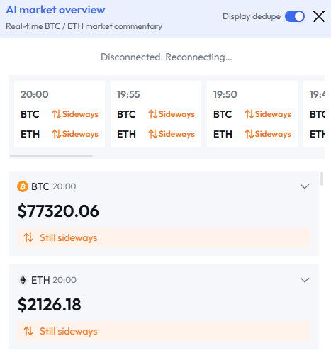Viewport: 331px width, 353px height.
Task: Click BTC sideways arrows icon in 20:00 card
Action: click(x=57, y=114)
